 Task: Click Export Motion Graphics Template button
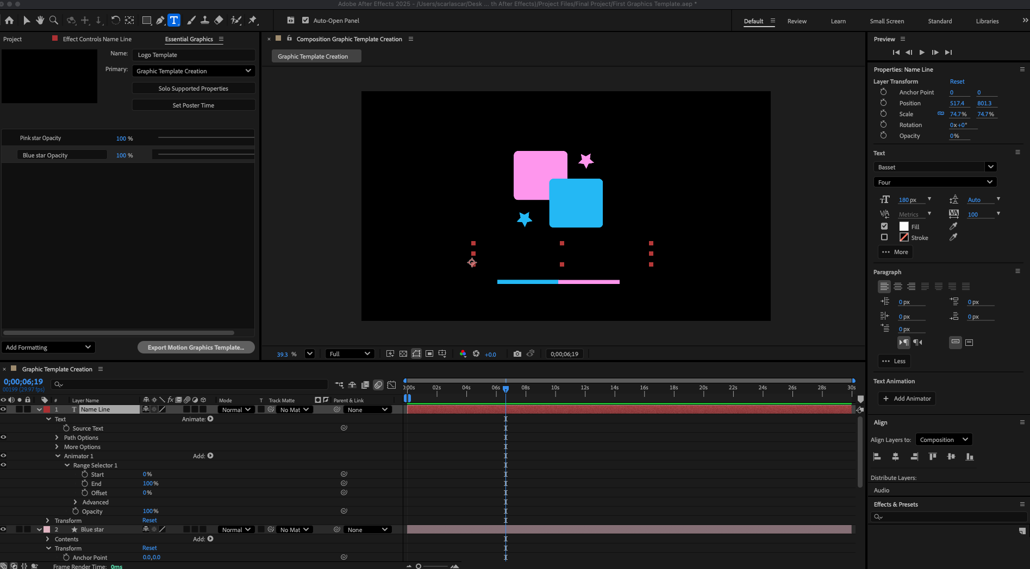point(196,347)
